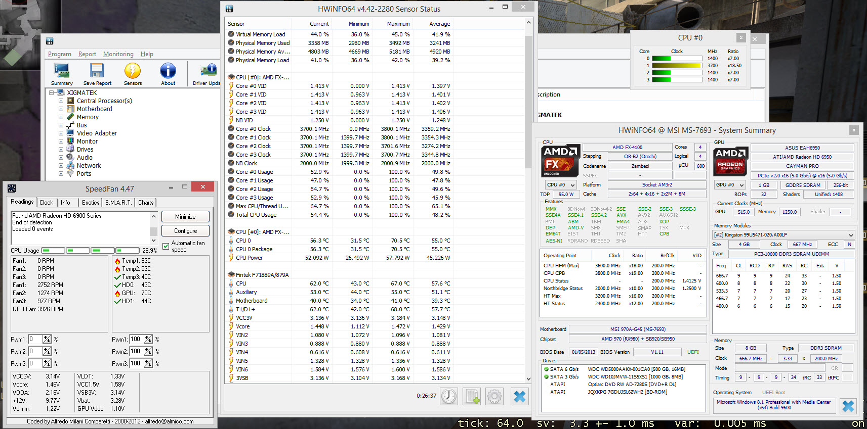The image size is (867, 429).
Task: Click the green check beside Temp3
Action: pos(117,277)
